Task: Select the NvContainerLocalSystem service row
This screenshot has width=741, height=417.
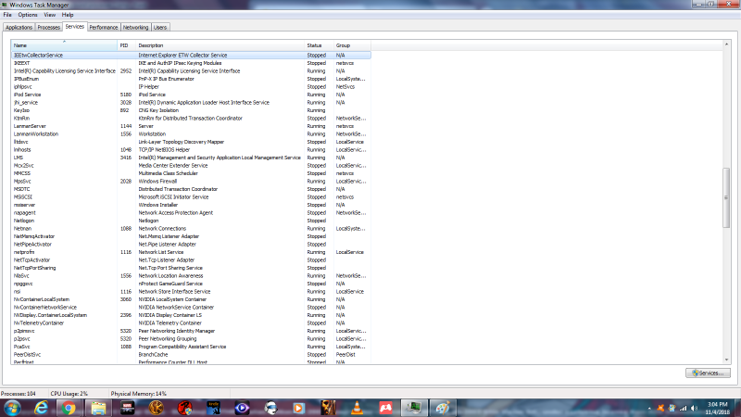Action: pyautogui.click(x=191, y=299)
